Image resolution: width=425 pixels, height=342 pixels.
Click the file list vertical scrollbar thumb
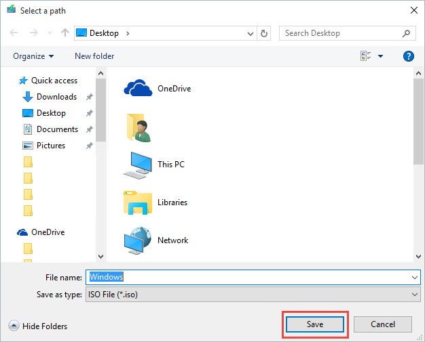click(418, 121)
